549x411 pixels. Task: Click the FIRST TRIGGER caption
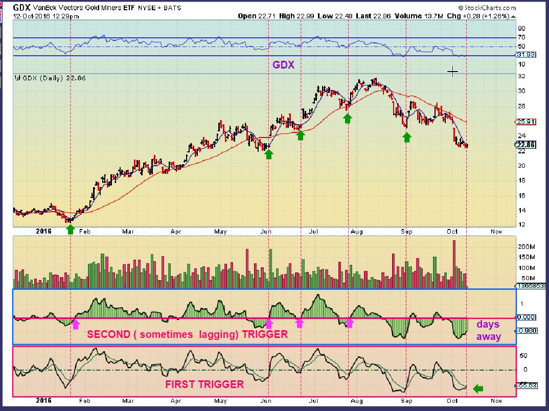pyautogui.click(x=204, y=384)
